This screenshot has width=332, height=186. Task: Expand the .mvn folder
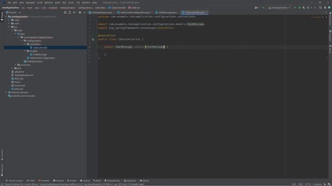pyautogui.click(x=9, y=23)
